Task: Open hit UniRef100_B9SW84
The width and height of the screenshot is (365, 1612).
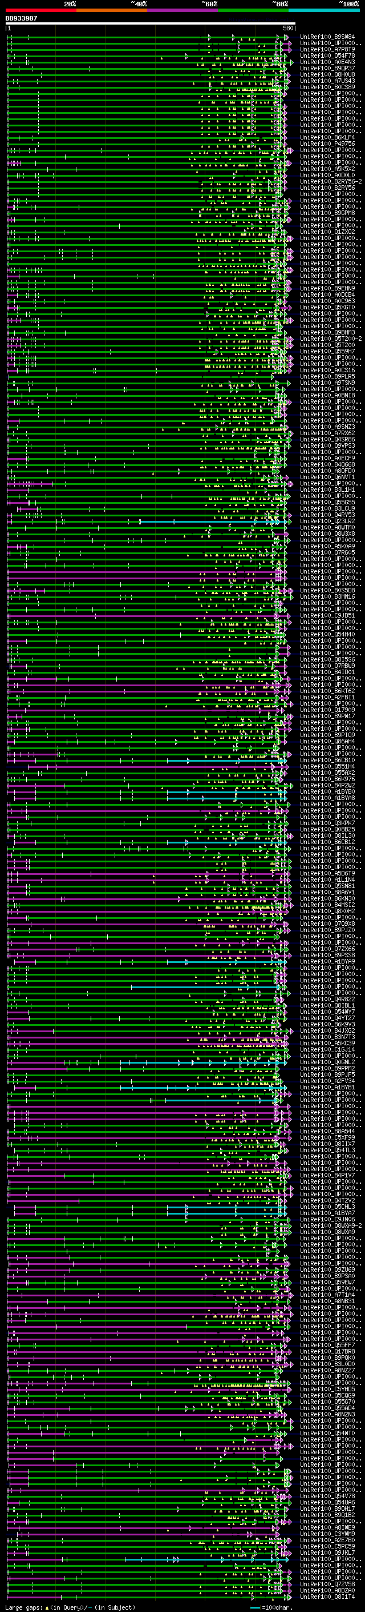Action: point(327,37)
